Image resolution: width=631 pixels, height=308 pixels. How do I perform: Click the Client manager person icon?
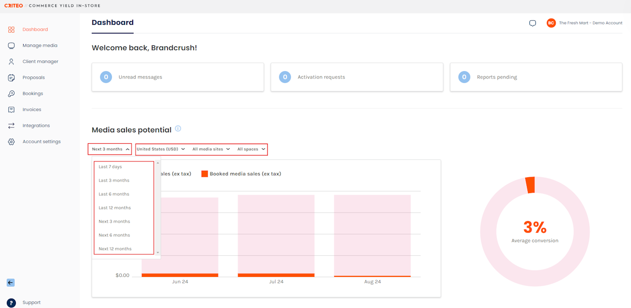11,62
